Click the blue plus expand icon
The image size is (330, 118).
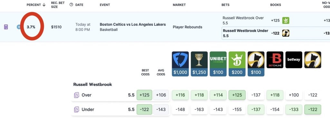(19, 27)
